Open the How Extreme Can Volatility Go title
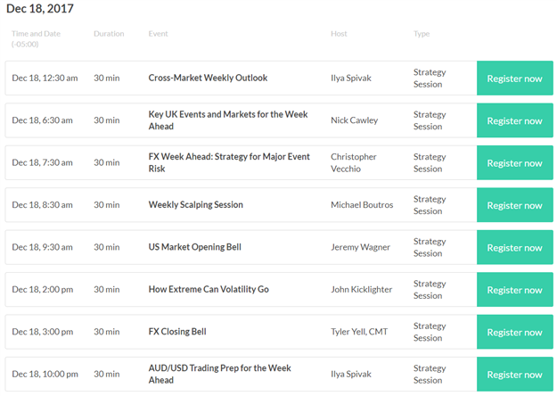This screenshot has height=396, width=557. pos(209,289)
